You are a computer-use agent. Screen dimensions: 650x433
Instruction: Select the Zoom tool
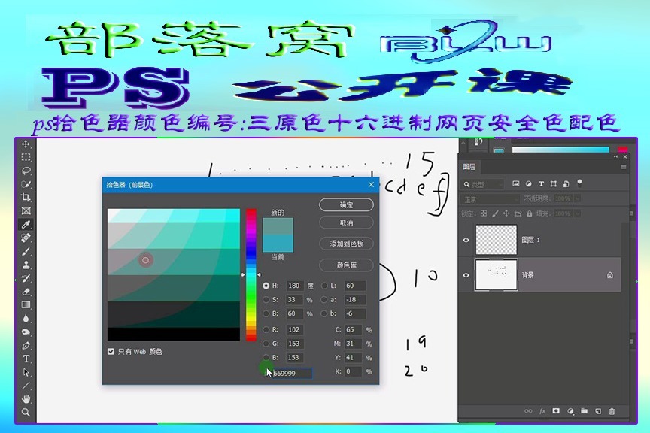tap(26, 412)
